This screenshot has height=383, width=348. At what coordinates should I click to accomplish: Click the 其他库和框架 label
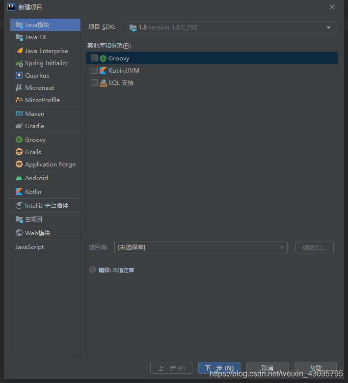tap(109, 46)
